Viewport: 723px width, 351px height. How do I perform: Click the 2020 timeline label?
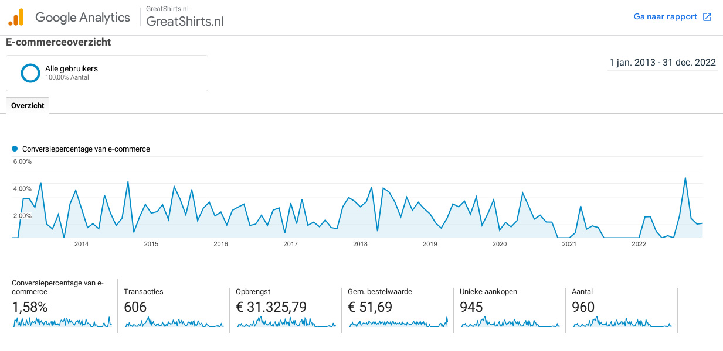(x=500, y=244)
